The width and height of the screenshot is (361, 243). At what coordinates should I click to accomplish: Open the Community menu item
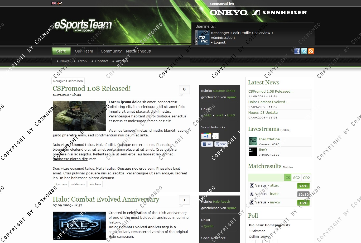(x=111, y=51)
